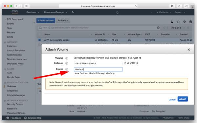Click the refresh volumes icon
This screenshot has height=123, width=197.
[x=178, y=22]
